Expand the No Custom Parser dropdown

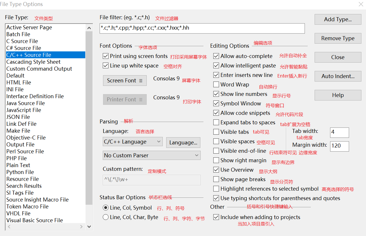[x=152, y=156]
